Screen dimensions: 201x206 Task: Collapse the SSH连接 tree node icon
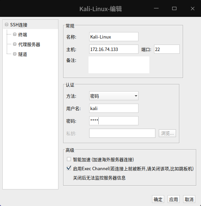coord(6,25)
